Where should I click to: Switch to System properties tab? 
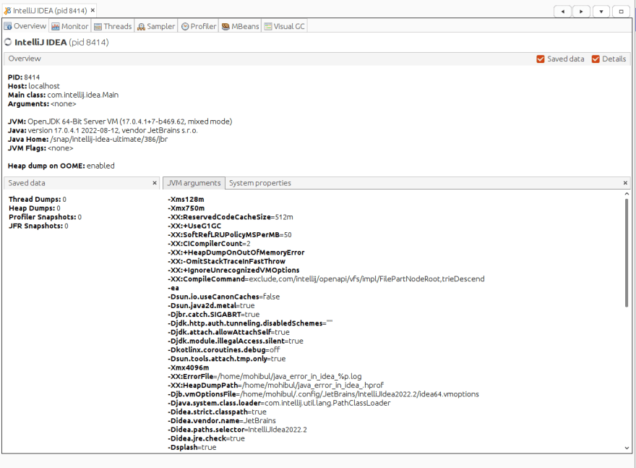click(260, 183)
